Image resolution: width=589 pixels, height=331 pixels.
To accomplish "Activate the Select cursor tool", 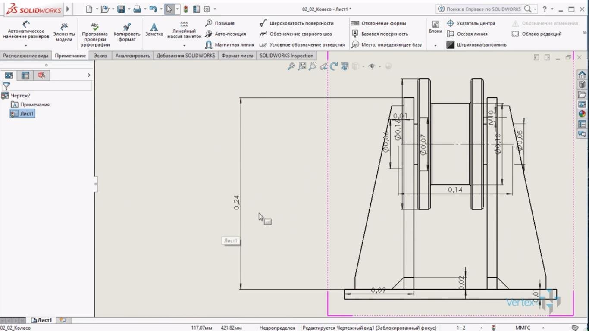I will coord(169,9).
